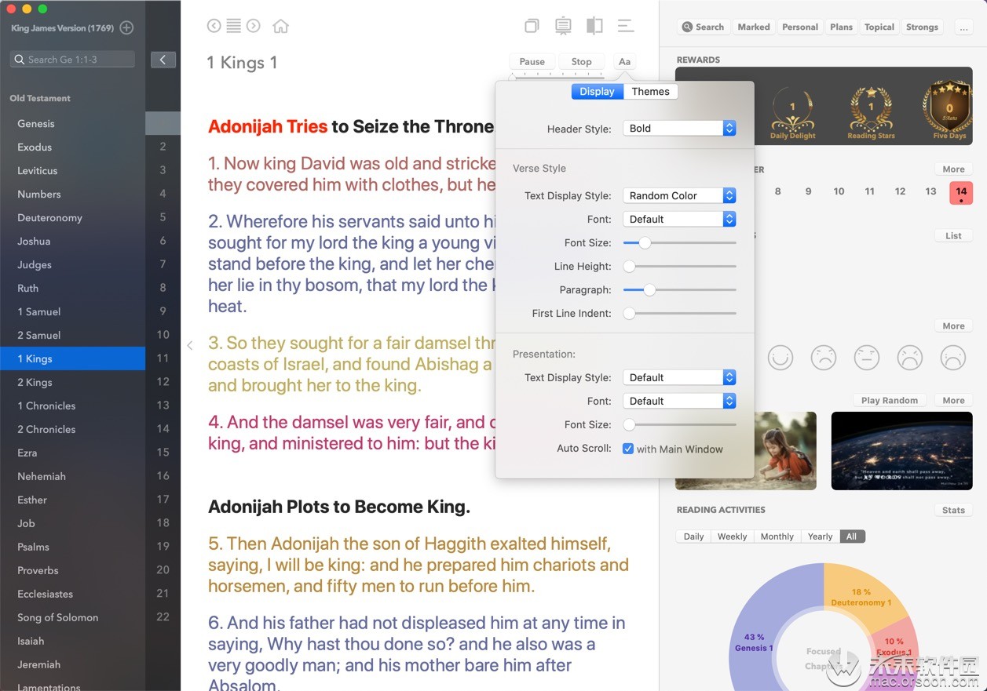Show Daily reading activities
987x691 pixels.
[x=693, y=536]
